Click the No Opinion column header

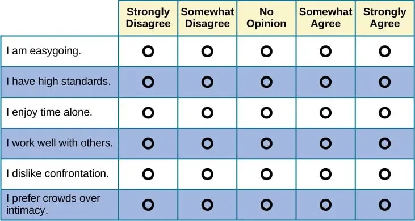pos(266,18)
